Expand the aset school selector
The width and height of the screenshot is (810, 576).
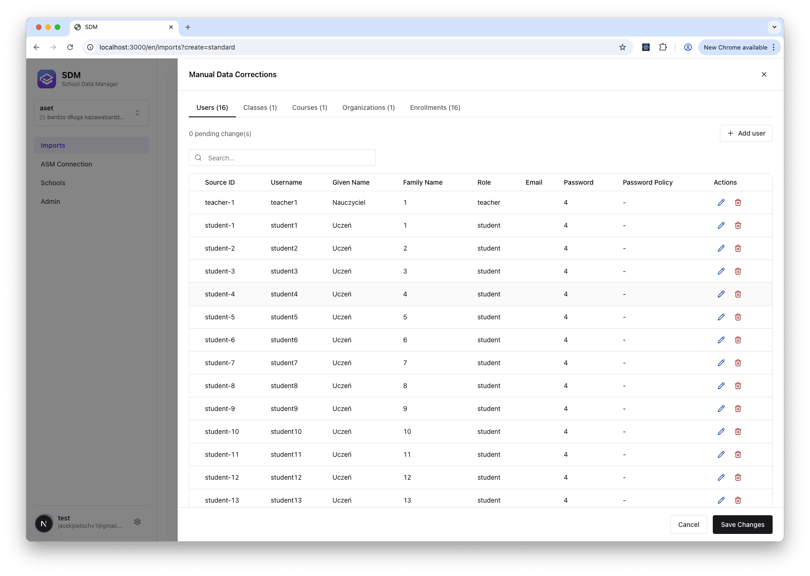(91, 113)
